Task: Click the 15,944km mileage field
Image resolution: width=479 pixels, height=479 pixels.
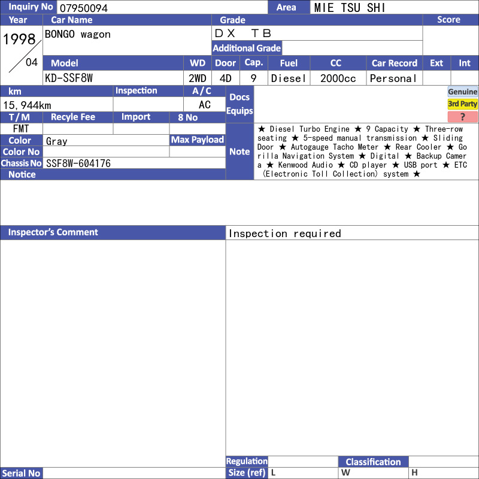Action: click(56, 105)
